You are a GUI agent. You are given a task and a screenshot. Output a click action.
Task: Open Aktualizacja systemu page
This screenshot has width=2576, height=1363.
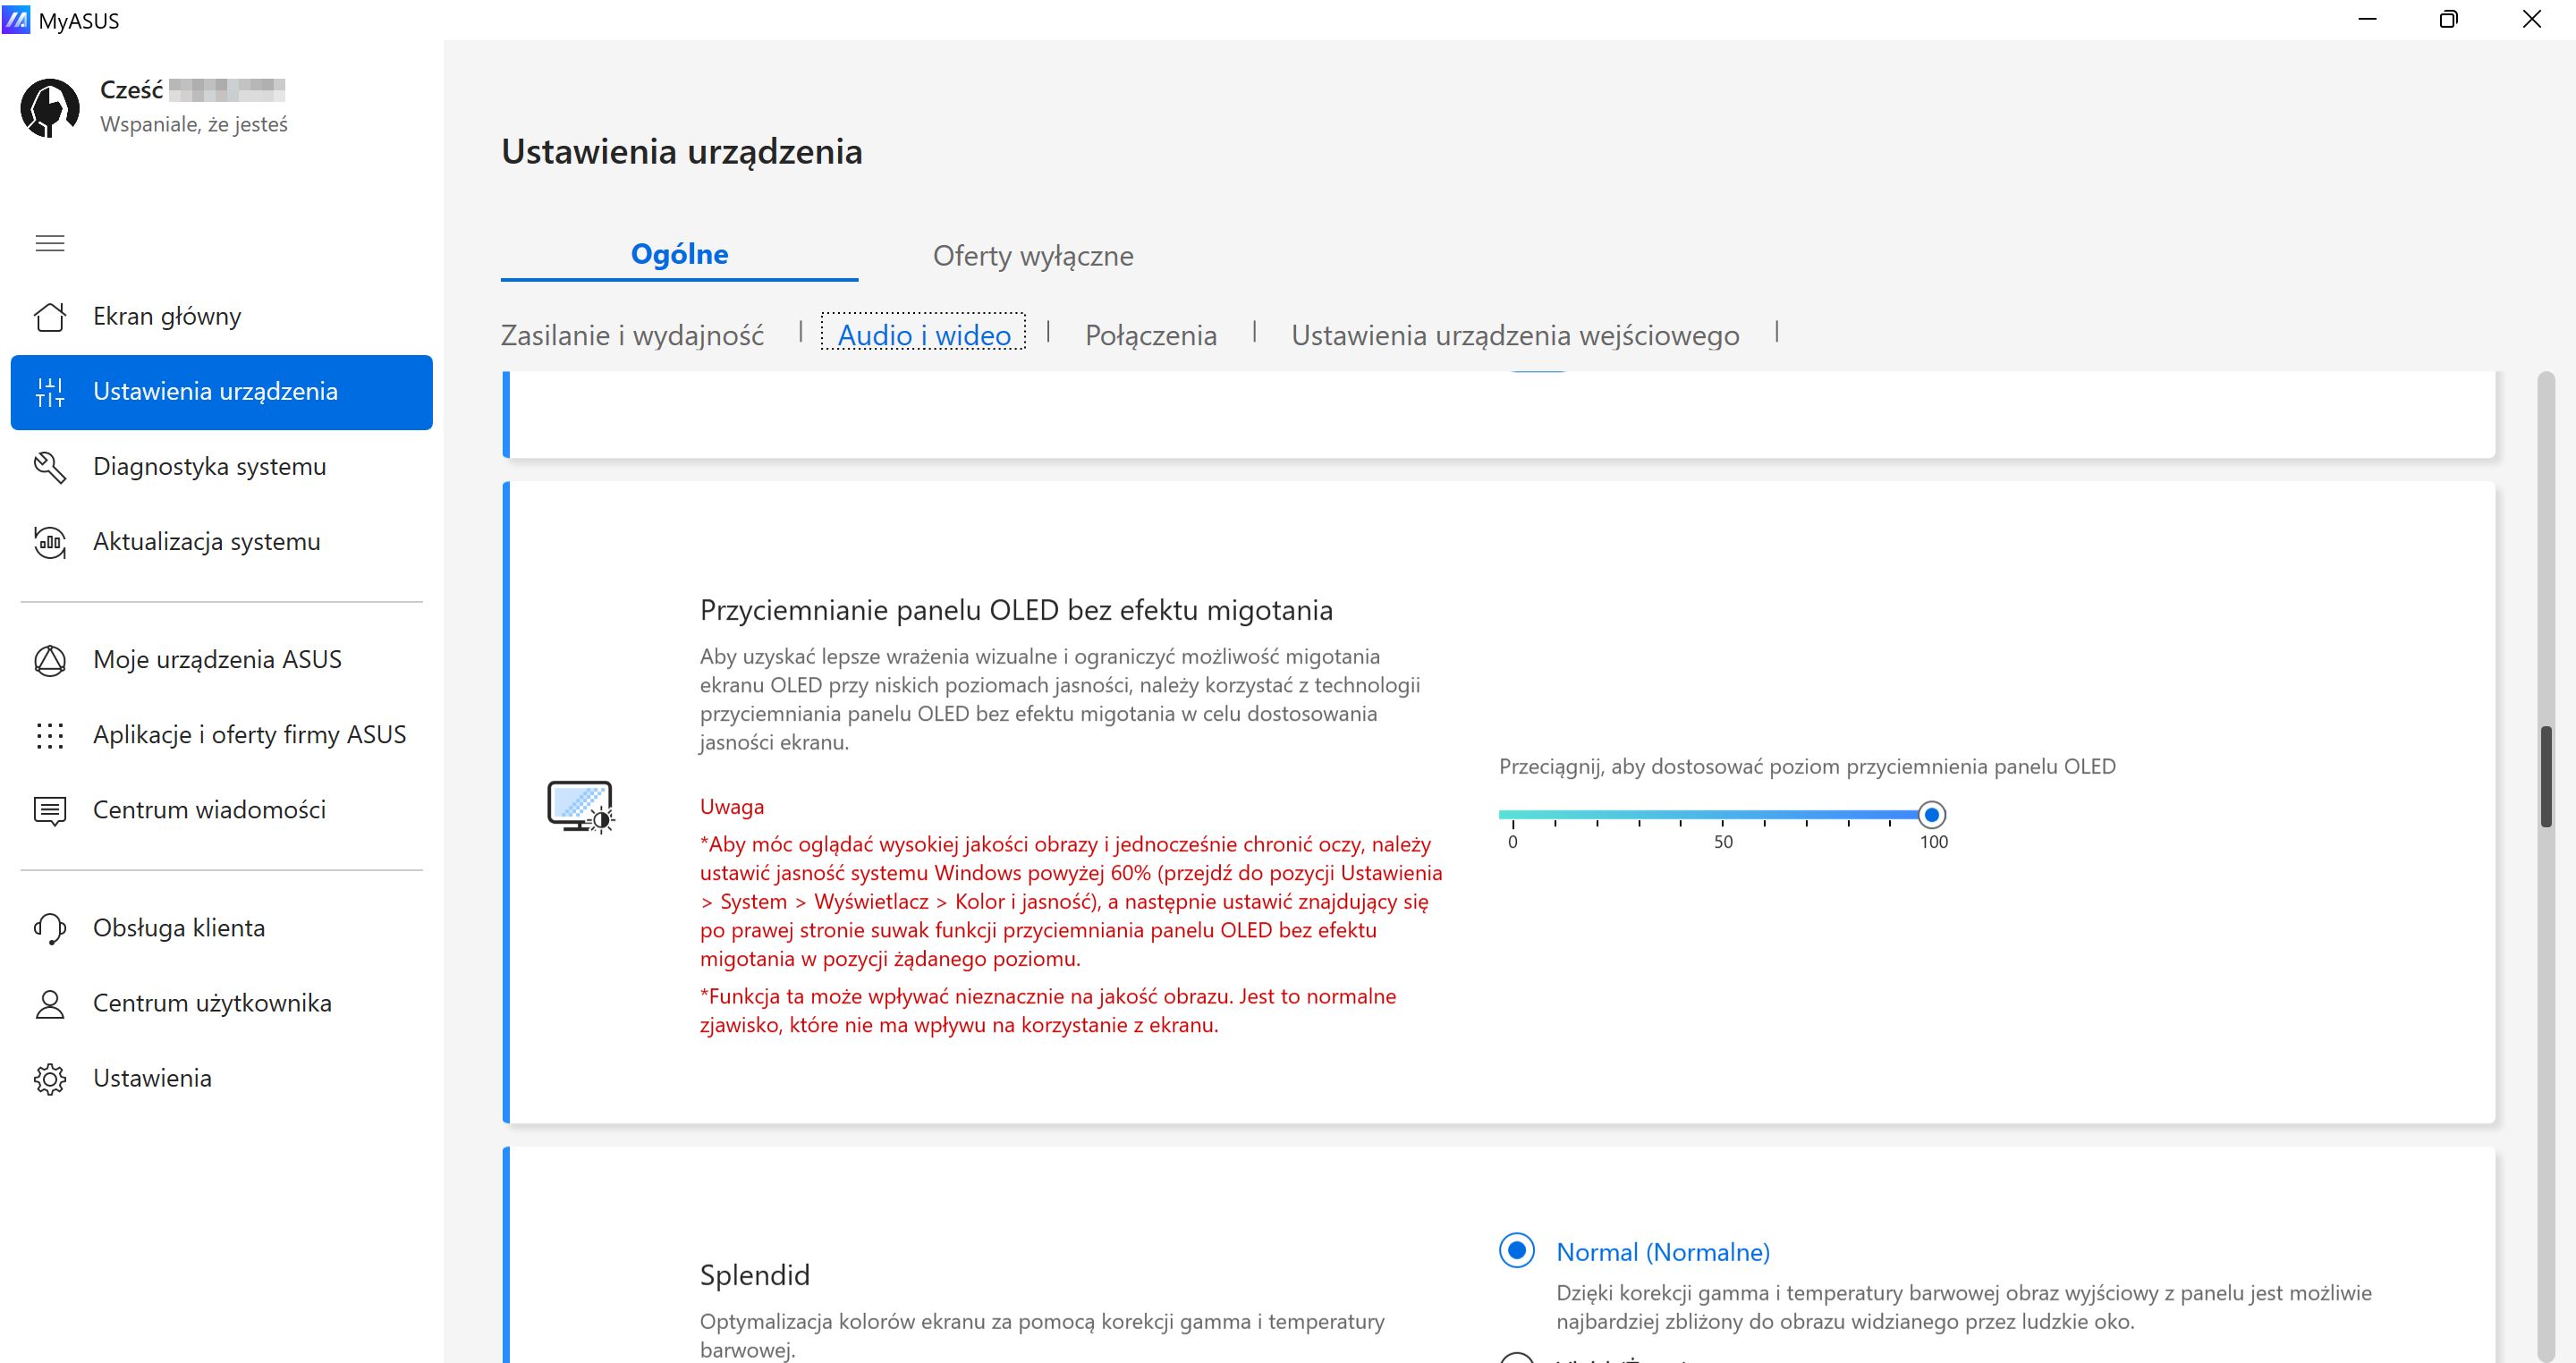coord(222,542)
